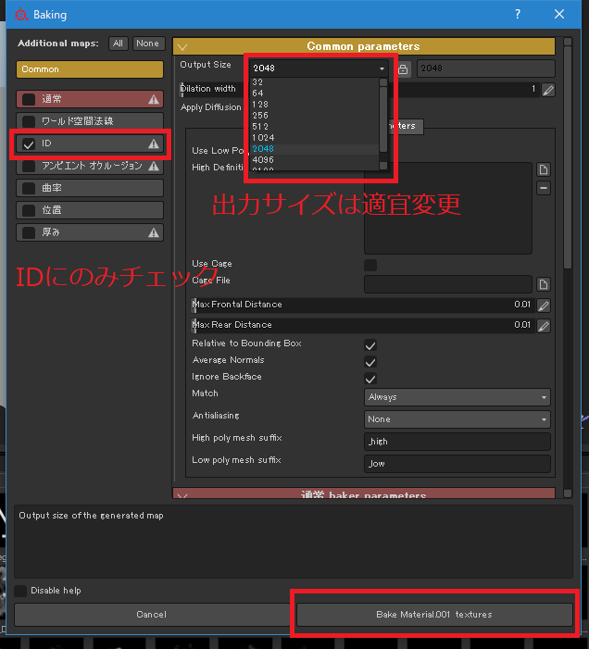Click the warning icon on the 通常 row
Viewport: 589px width, 649px height.
click(154, 99)
